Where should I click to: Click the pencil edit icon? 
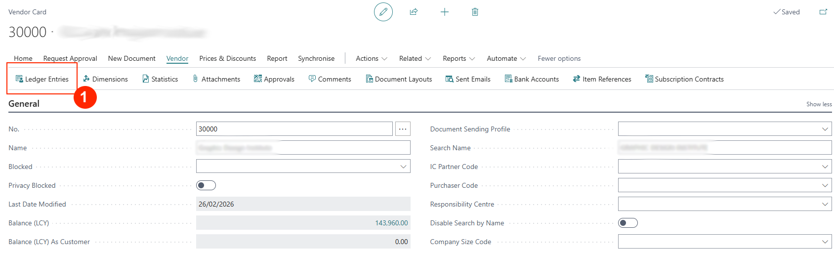click(x=383, y=12)
